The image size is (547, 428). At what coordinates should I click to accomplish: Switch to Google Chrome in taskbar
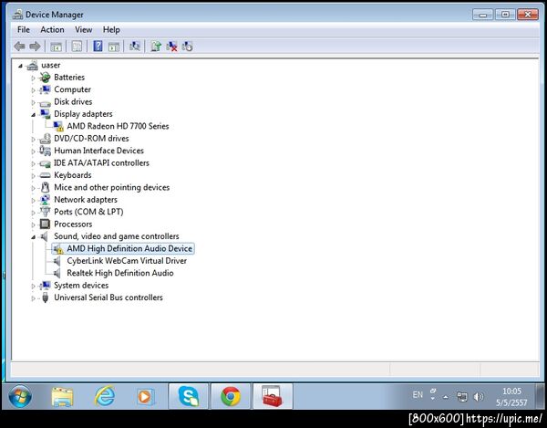231,396
